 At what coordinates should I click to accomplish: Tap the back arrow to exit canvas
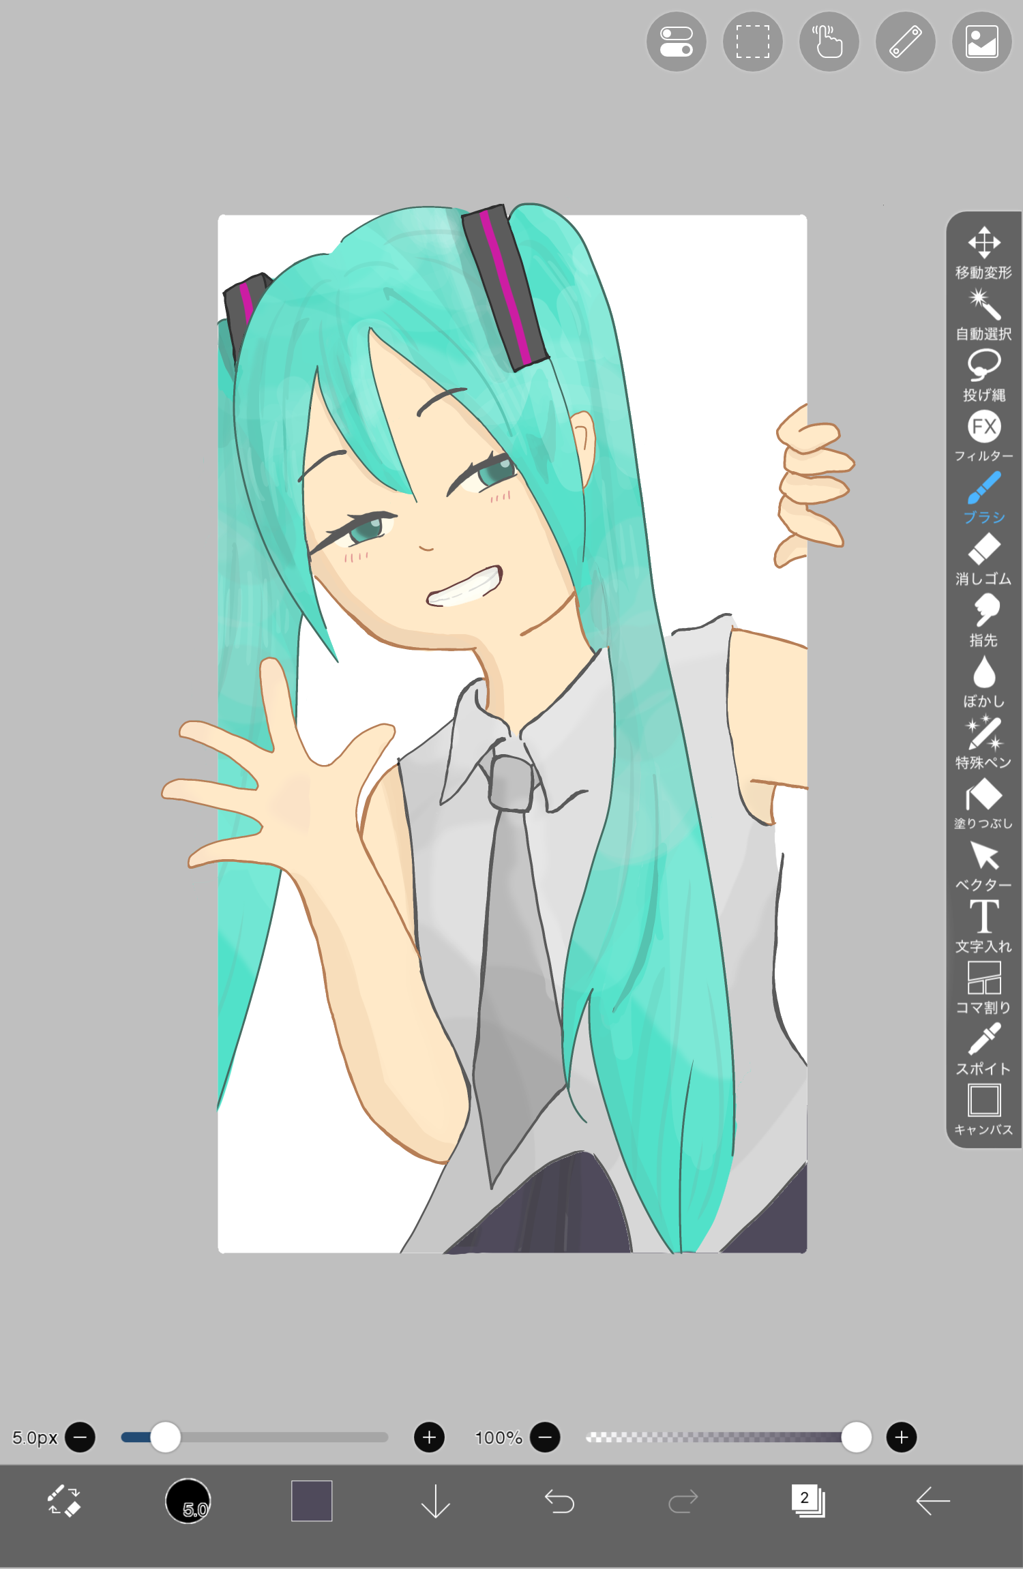(x=933, y=1501)
